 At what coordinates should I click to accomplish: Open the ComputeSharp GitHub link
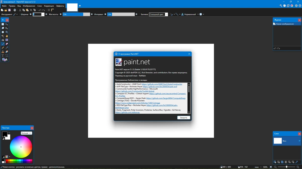point(166,98)
